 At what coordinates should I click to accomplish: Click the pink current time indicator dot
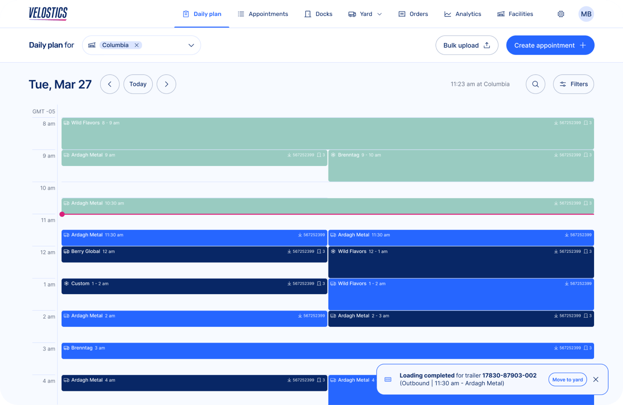(62, 214)
